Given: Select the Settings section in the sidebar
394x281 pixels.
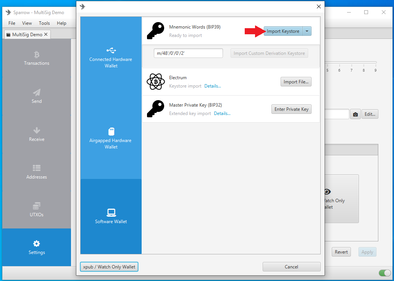Looking at the screenshot, I should tap(37, 247).
